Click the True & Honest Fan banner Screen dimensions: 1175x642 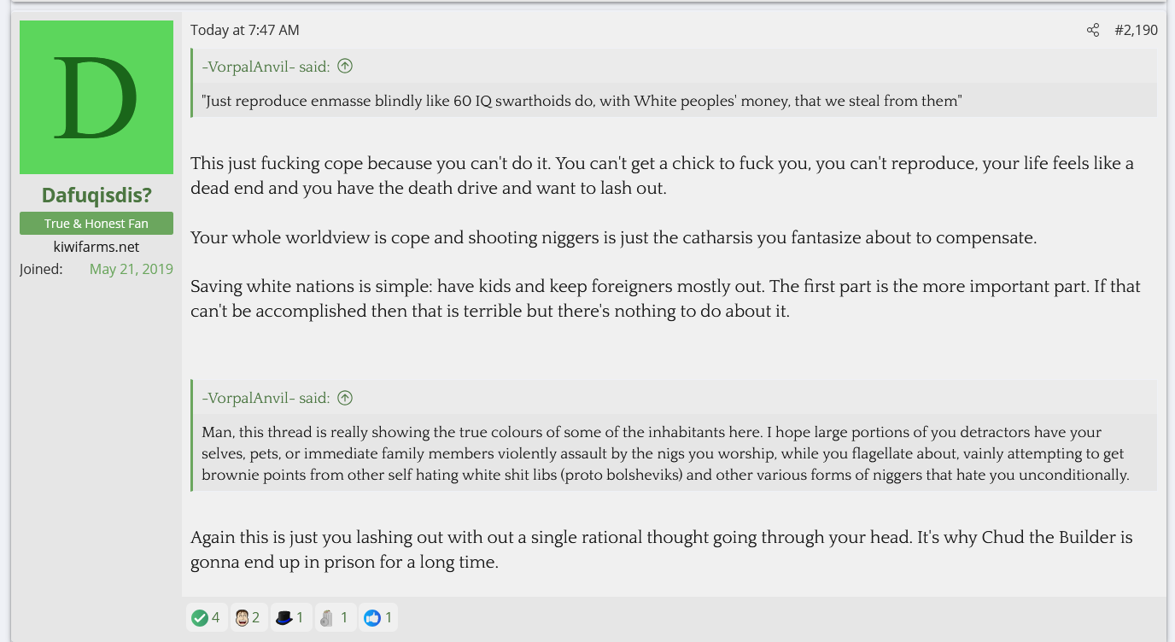[96, 223]
